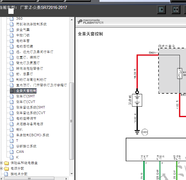Click page icon beside 喇叭
Image resolution: width=186 pixels, height=180 pixels.
[12, 129]
